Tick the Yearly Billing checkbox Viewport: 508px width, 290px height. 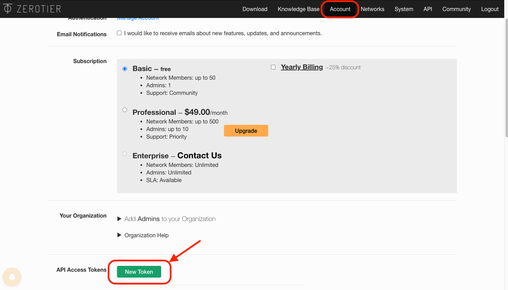coord(273,67)
